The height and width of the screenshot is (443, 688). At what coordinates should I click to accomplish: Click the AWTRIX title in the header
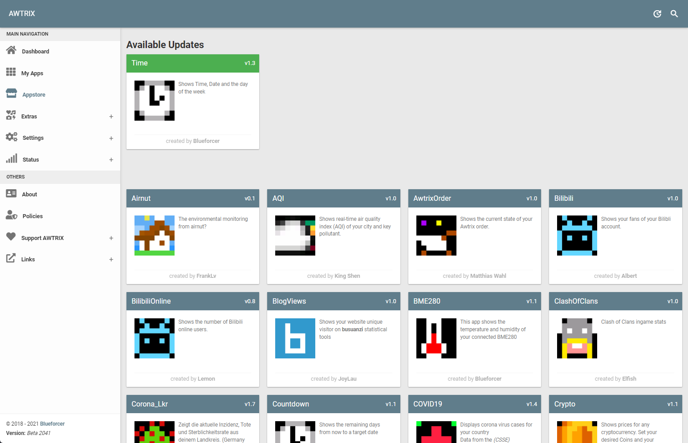(22, 14)
